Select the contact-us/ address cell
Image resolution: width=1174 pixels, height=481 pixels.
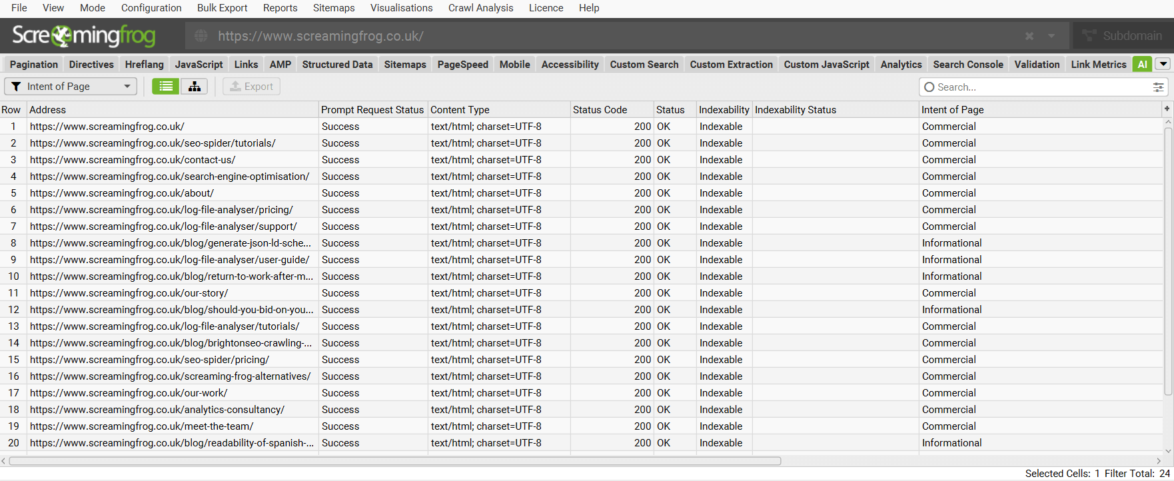pyautogui.click(x=173, y=160)
